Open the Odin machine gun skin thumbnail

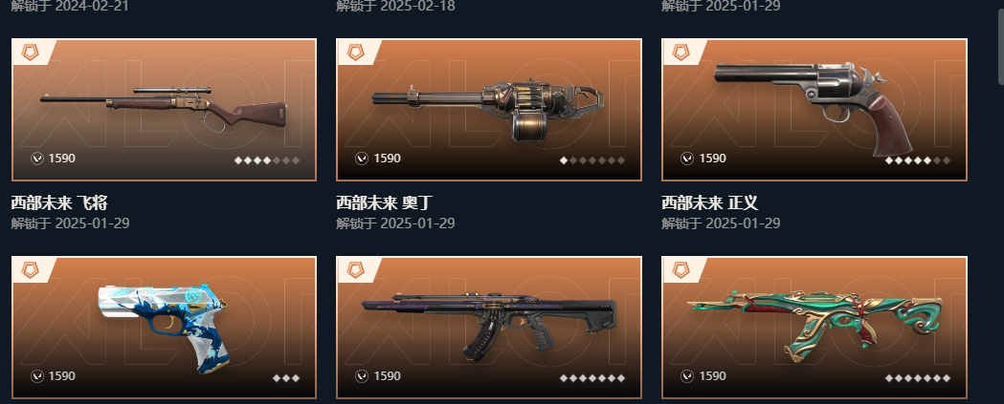pyautogui.click(x=489, y=110)
